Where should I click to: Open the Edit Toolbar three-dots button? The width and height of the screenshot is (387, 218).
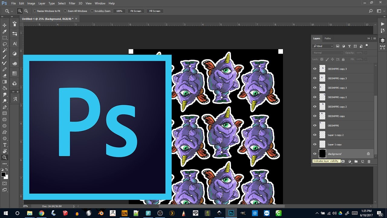tap(5, 164)
